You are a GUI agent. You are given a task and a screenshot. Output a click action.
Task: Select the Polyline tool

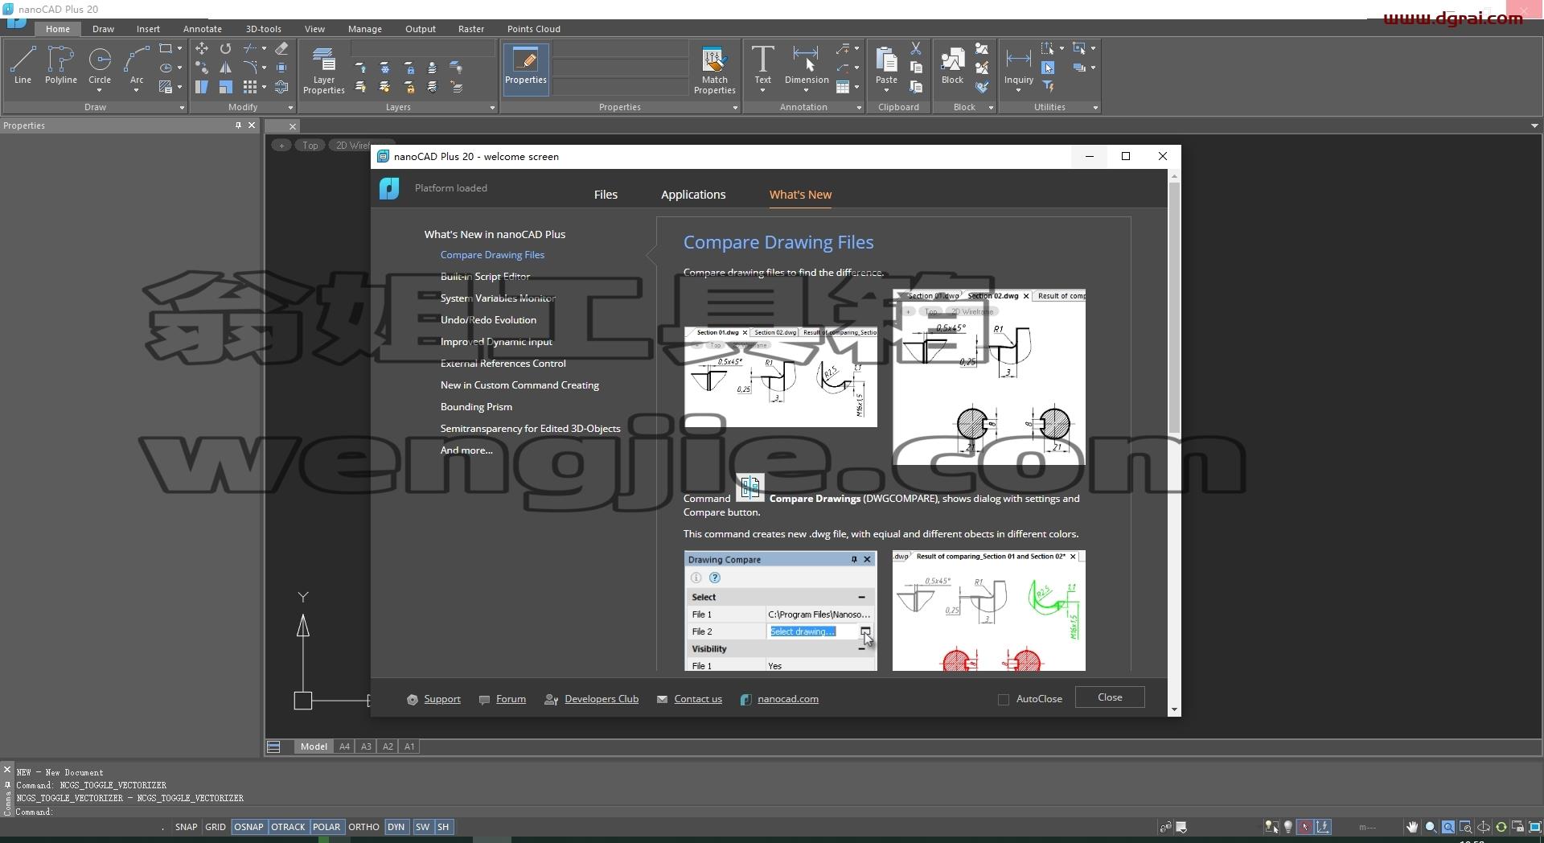(x=61, y=64)
